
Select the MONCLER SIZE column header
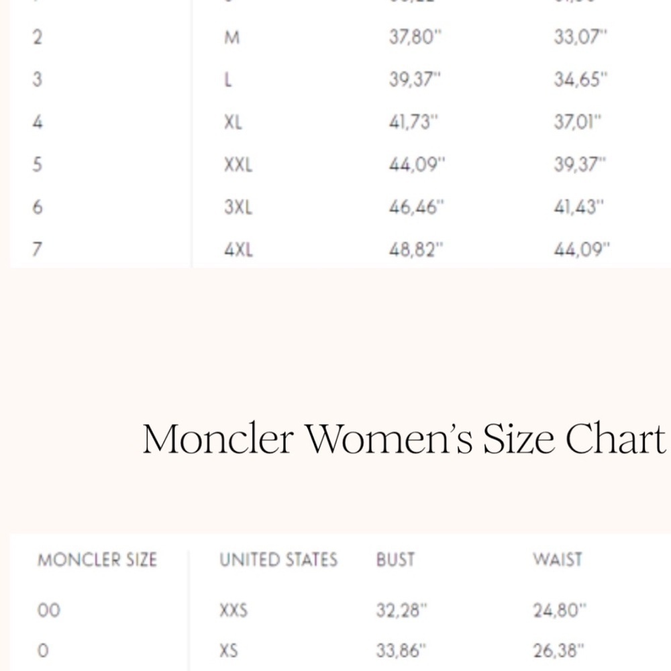pos(97,560)
